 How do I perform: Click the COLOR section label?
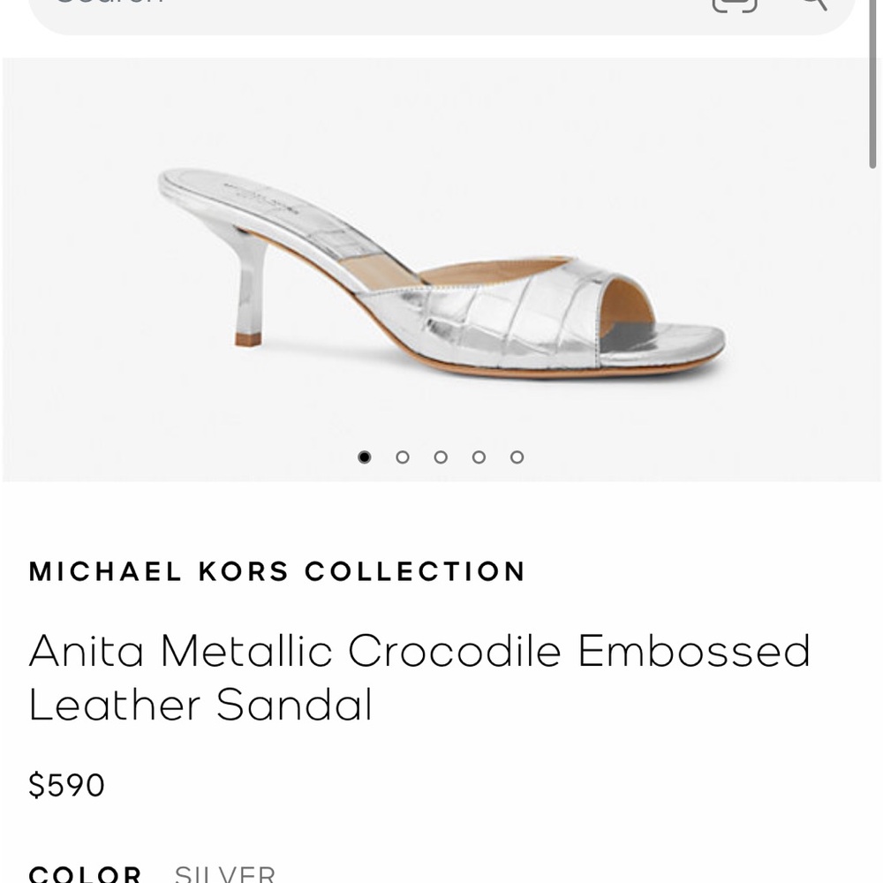click(85, 874)
